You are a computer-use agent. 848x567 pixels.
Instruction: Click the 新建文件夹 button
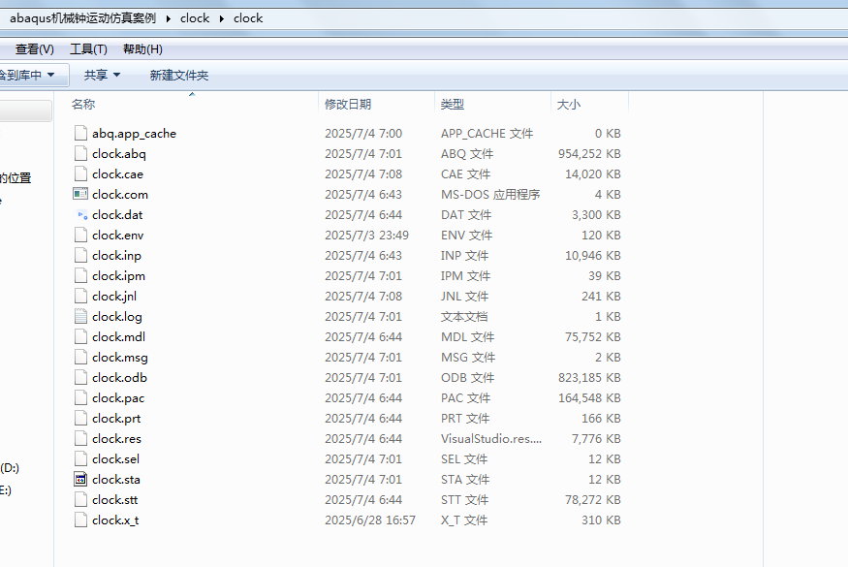[179, 76]
